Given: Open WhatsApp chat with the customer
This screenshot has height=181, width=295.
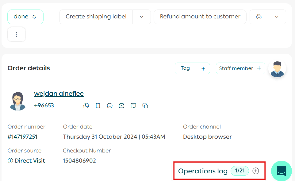Looking at the screenshot, I should [86, 106].
